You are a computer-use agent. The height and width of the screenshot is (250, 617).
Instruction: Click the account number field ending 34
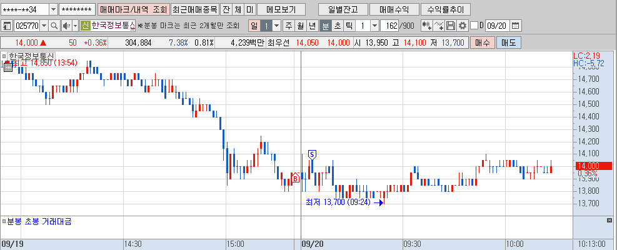[25, 9]
